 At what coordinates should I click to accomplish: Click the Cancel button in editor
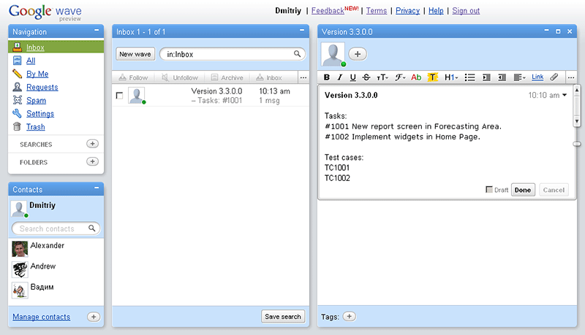[x=554, y=190]
